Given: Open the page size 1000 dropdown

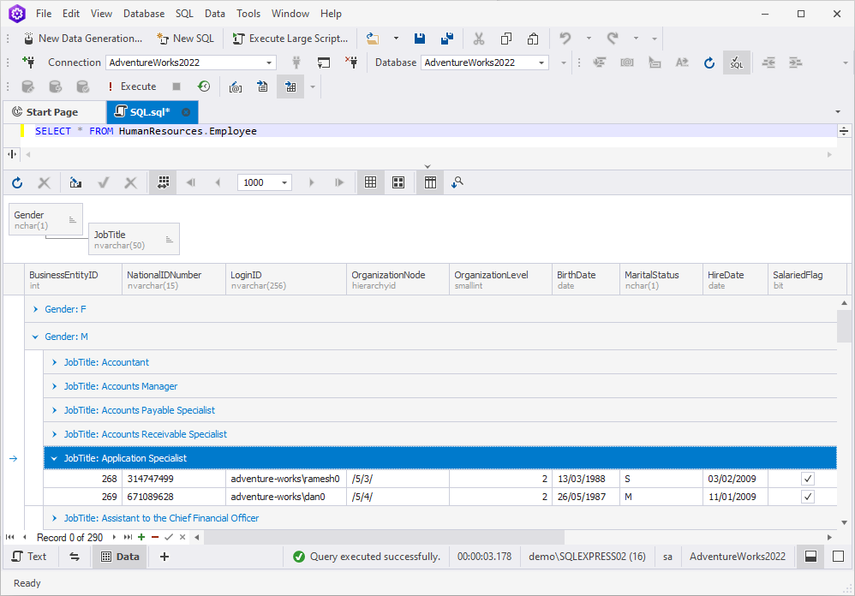Looking at the screenshot, I should tap(284, 182).
